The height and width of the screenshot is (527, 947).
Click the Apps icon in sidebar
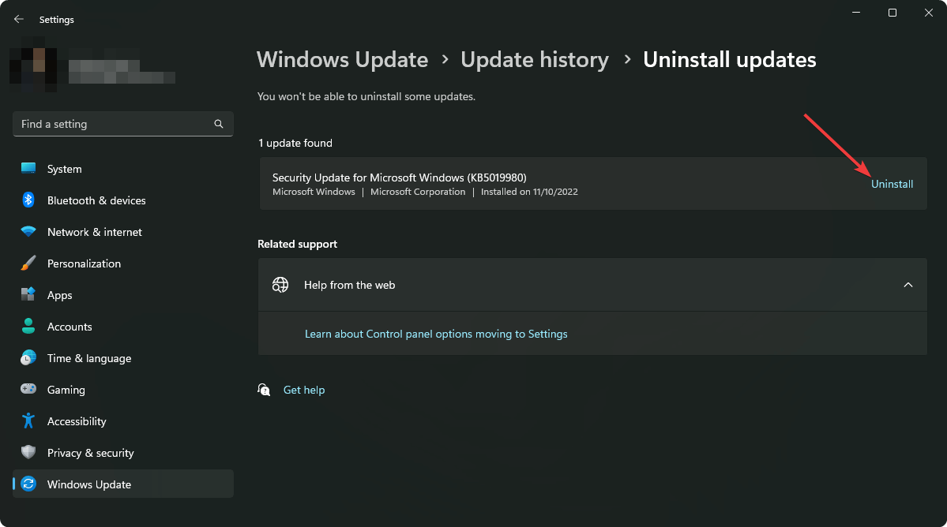point(28,294)
